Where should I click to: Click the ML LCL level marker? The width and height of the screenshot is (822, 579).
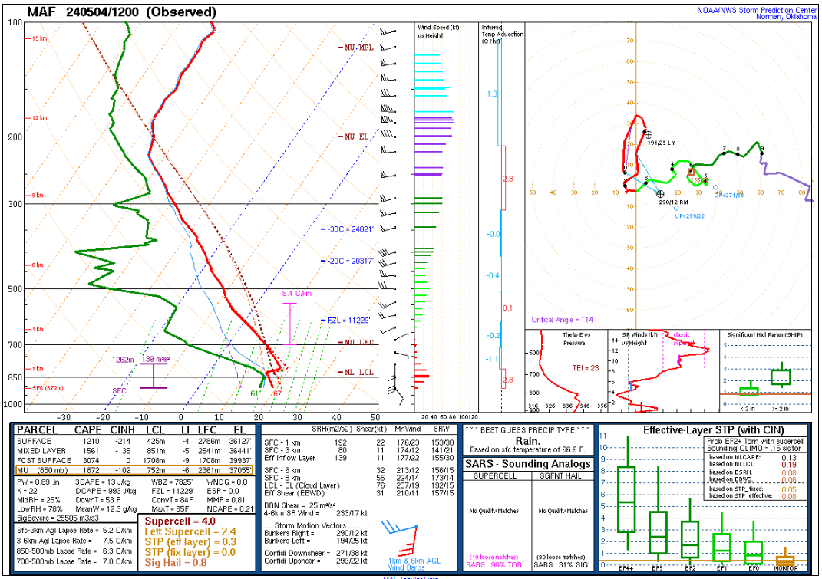click(359, 373)
